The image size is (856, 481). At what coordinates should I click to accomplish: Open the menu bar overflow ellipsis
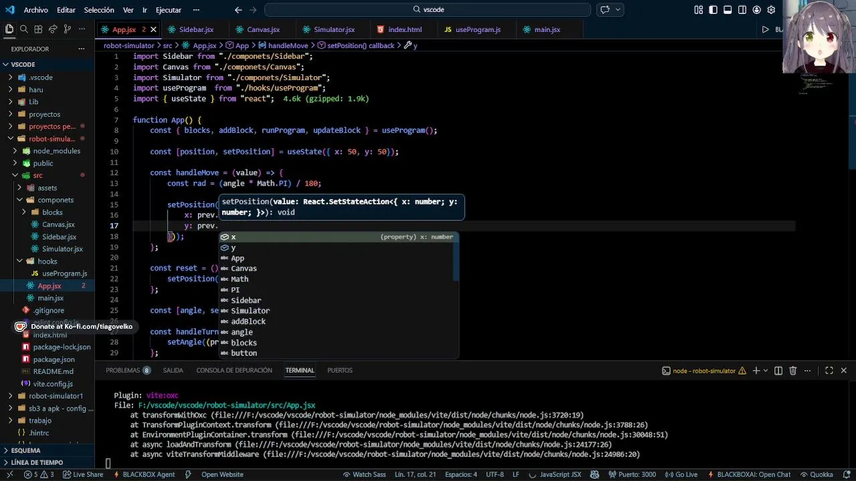click(x=196, y=10)
